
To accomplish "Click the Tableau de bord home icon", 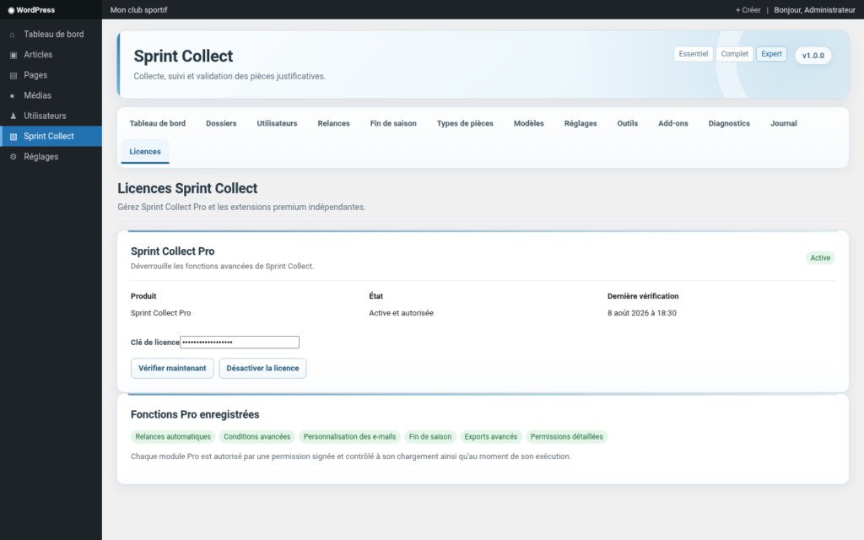I will coord(13,35).
